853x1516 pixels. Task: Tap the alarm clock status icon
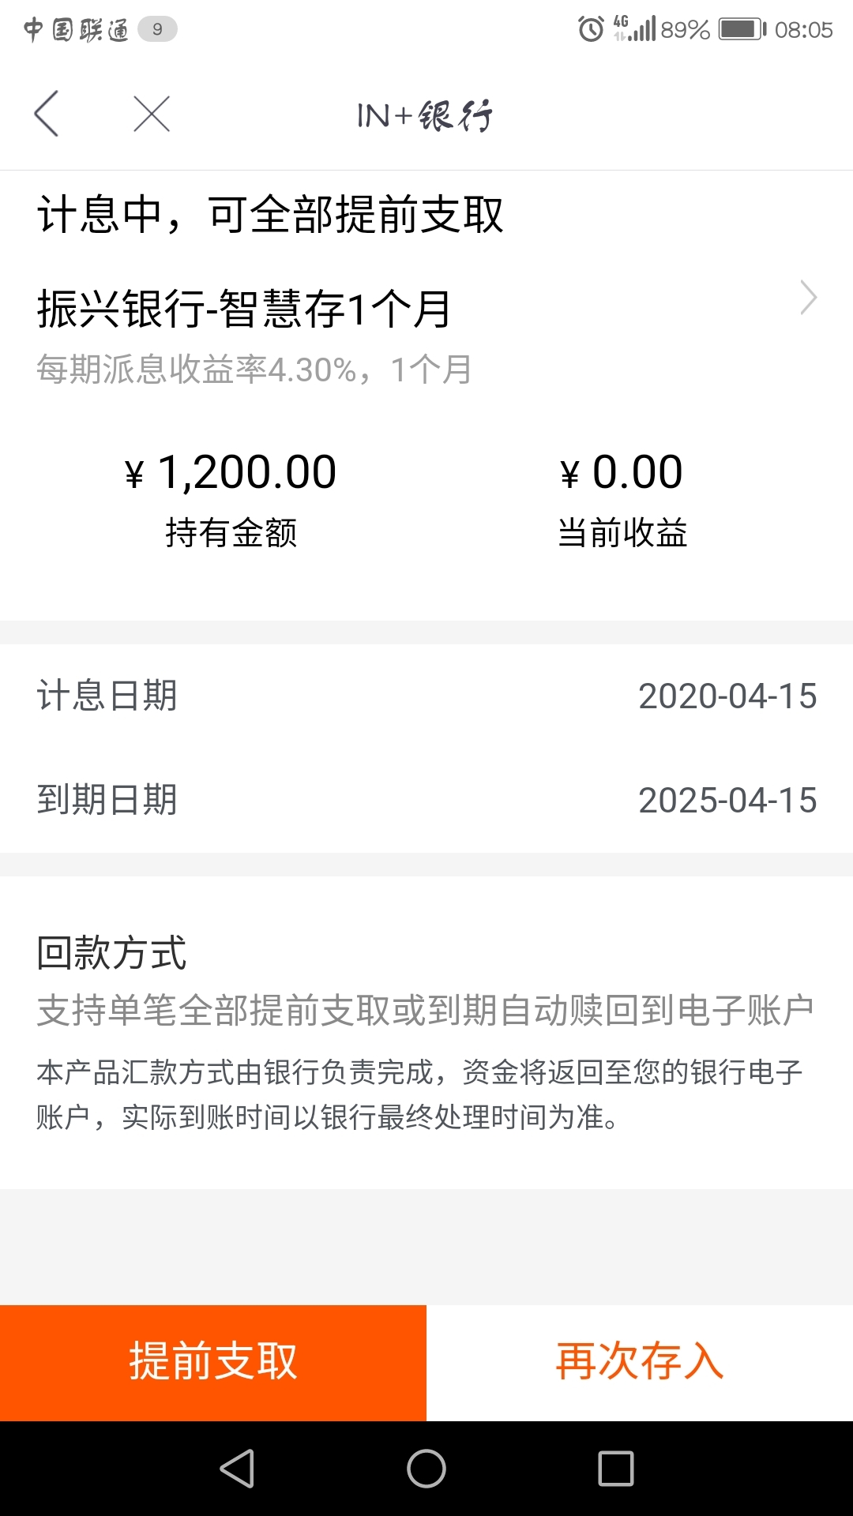tap(591, 29)
